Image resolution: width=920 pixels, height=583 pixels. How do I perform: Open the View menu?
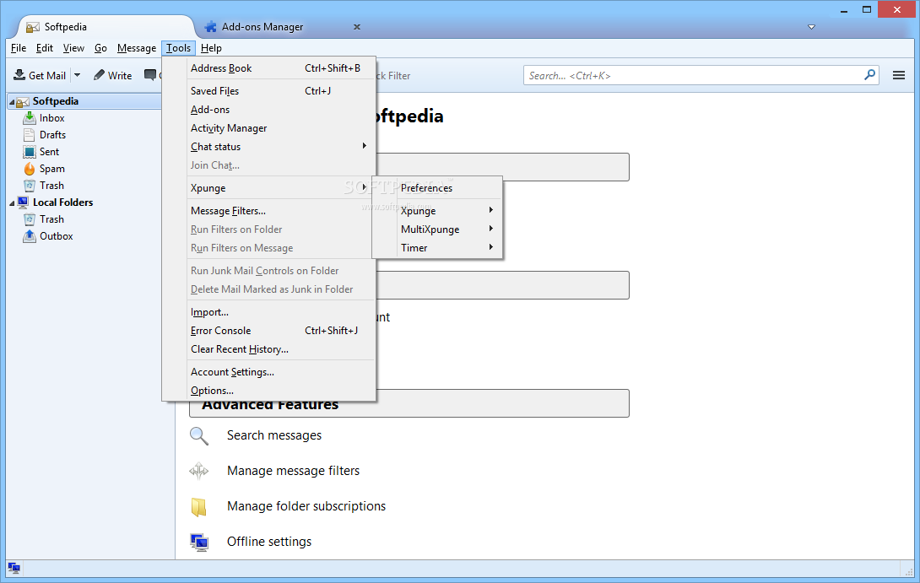click(73, 48)
